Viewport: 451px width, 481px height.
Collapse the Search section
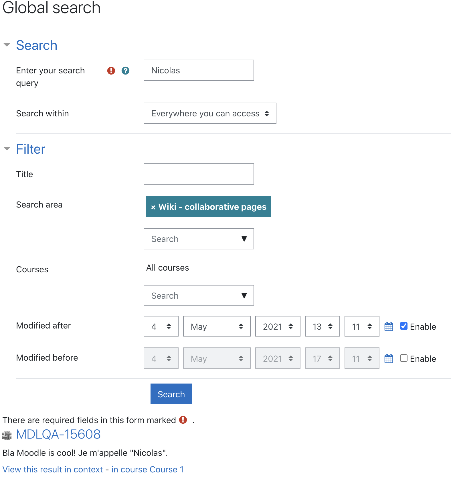[x=7, y=45]
